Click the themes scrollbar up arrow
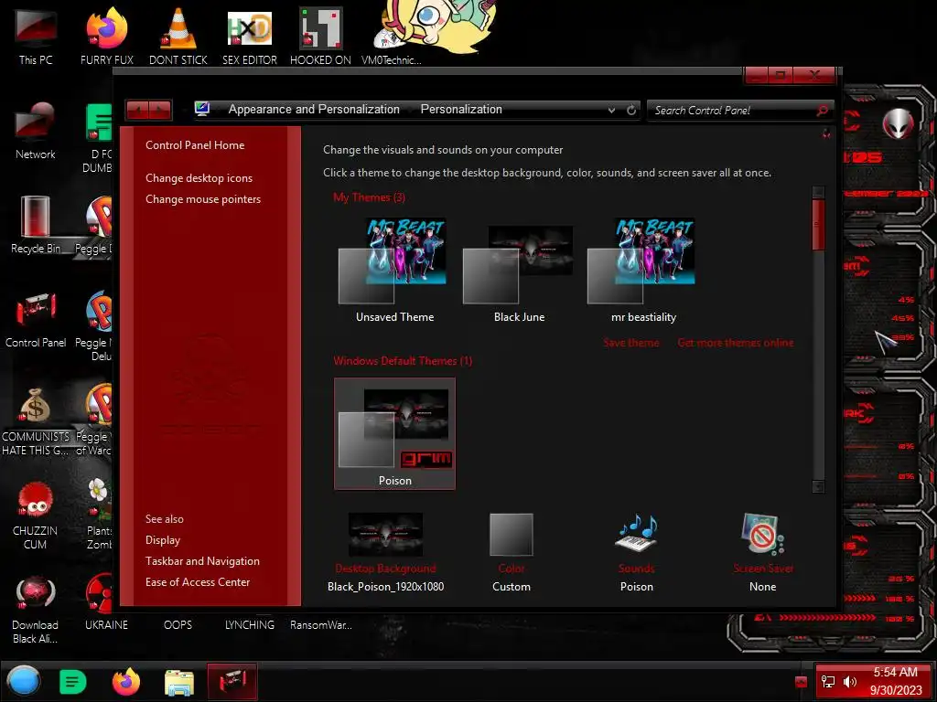 pyautogui.click(x=818, y=192)
